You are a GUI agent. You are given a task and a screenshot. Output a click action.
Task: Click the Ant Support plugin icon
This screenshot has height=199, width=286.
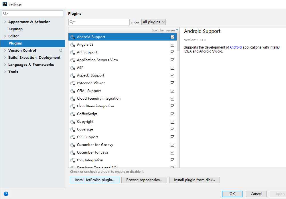(x=73, y=52)
